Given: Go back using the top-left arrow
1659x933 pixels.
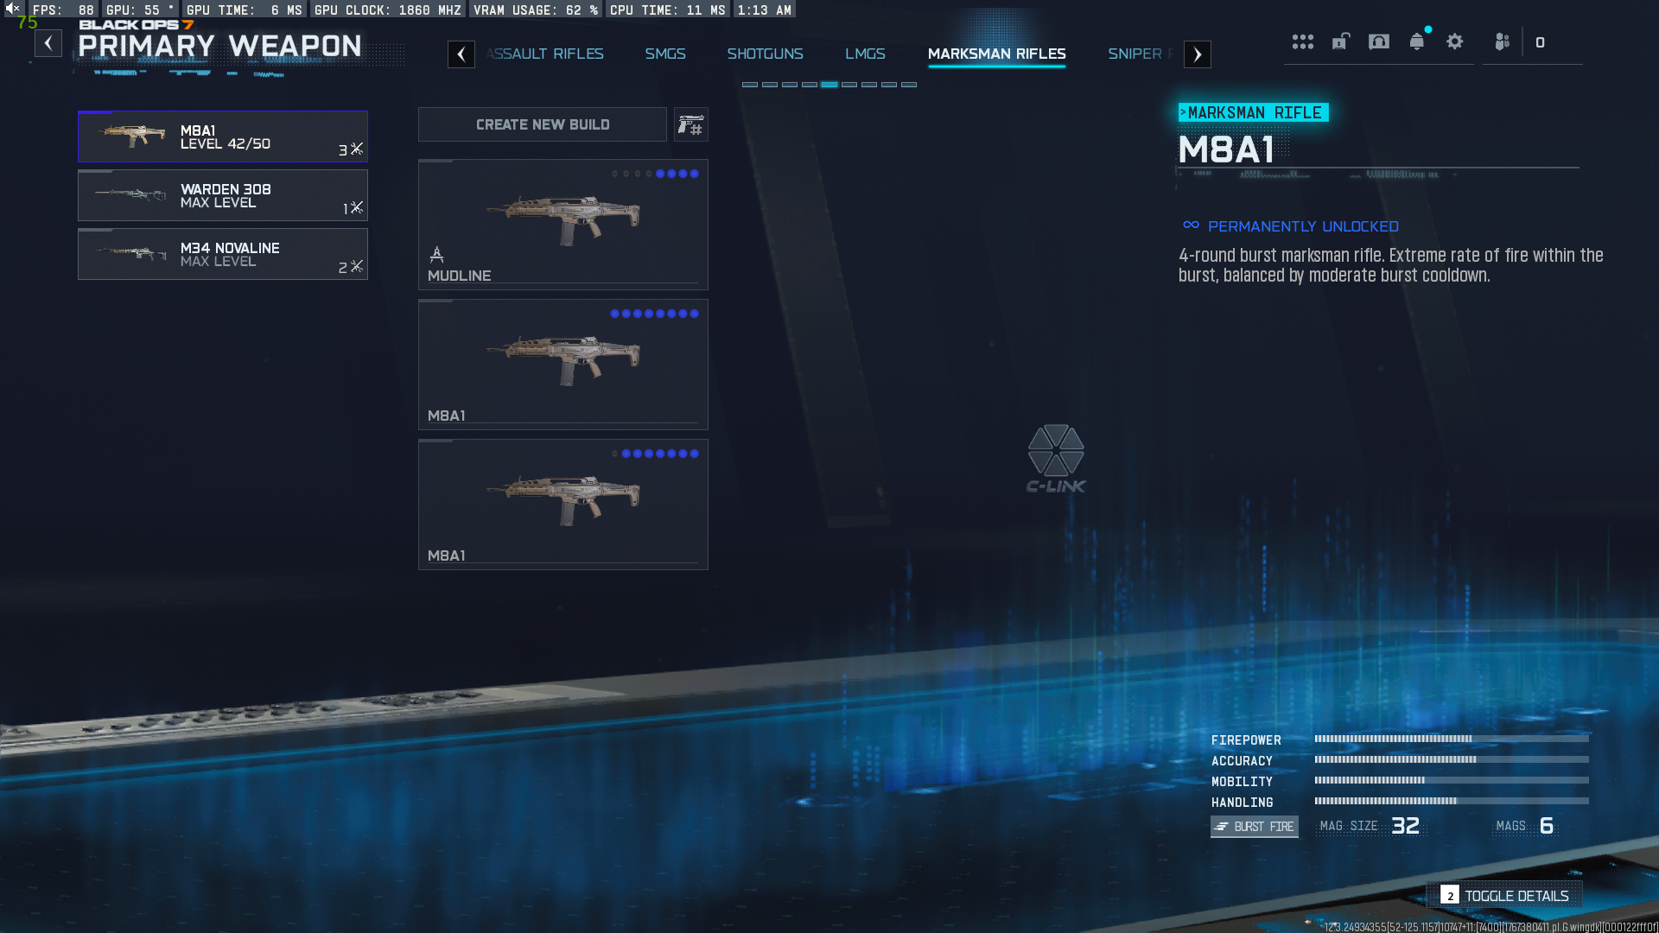Looking at the screenshot, I should 48,43.
